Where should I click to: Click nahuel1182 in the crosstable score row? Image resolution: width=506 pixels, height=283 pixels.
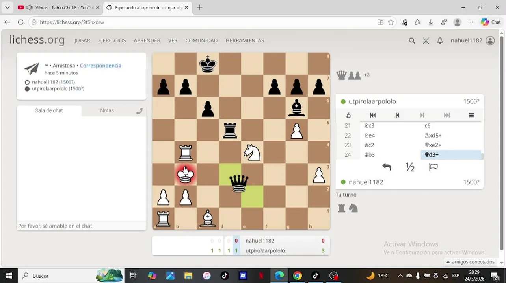point(260,241)
